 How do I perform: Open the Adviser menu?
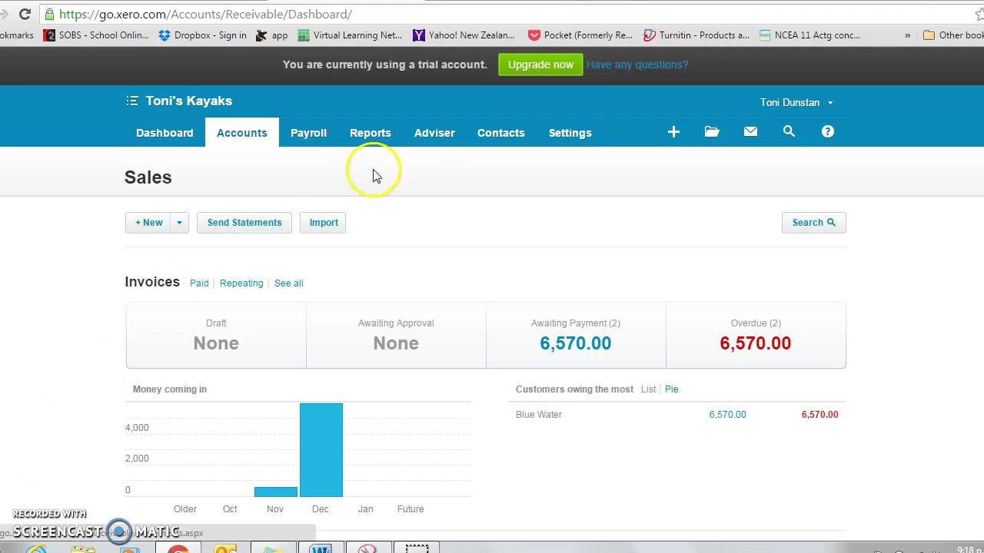[434, 133]
